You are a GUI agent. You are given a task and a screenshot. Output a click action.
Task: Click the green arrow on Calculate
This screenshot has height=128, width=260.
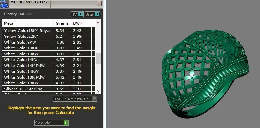coord(66,123)
